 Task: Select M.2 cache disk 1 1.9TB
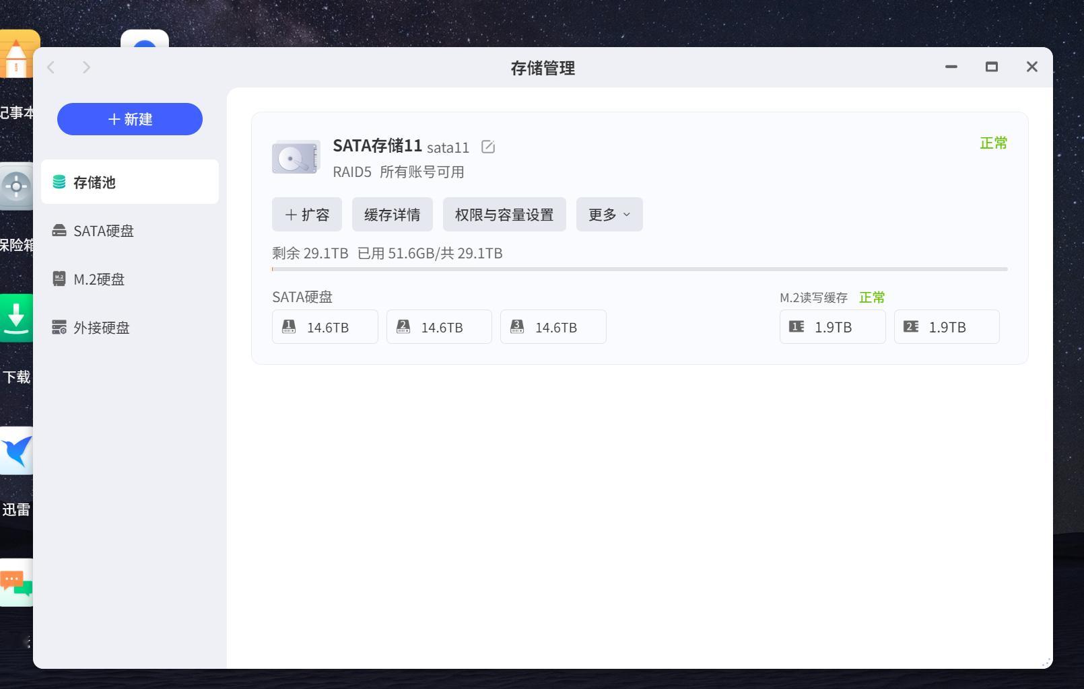[833, 327]
